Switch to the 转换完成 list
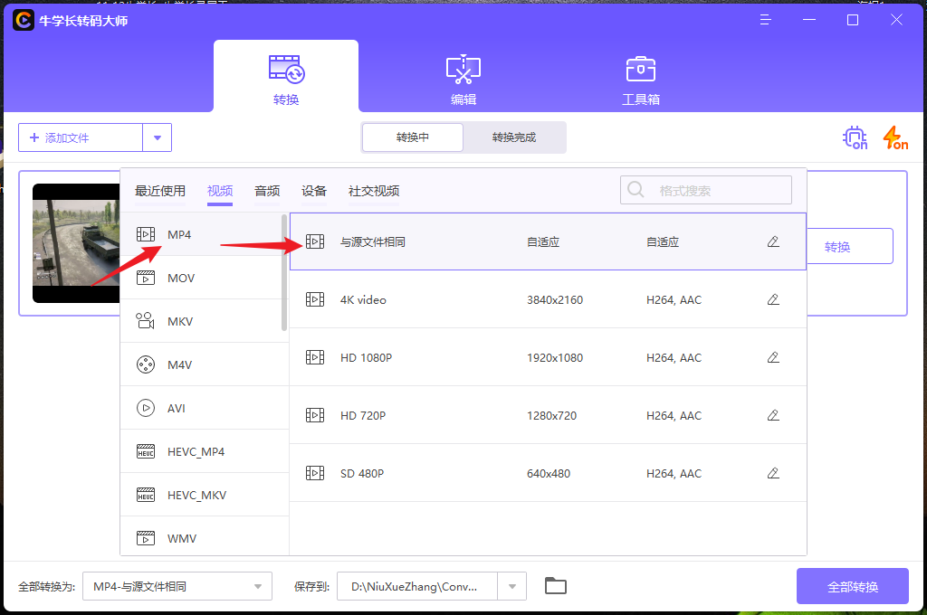Viewport: 927px width, 615px height. [513, 137]
